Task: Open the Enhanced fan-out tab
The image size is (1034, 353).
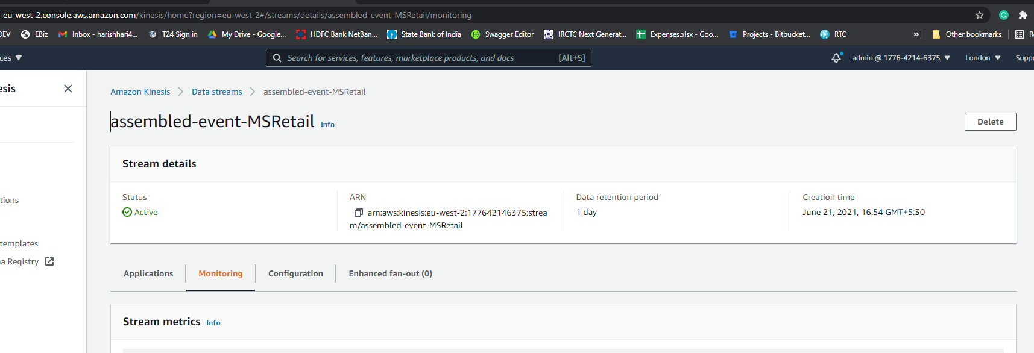Action: [390, 273]
